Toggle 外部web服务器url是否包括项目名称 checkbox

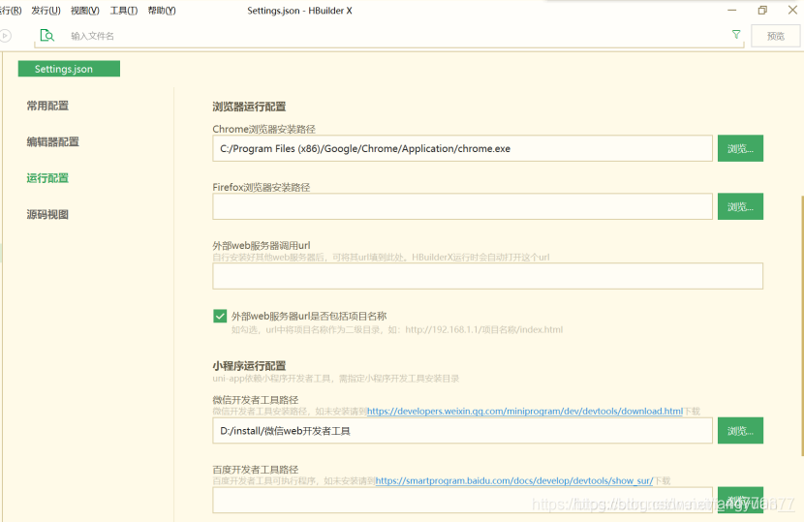pyautogui.click(x=220, y=316)
